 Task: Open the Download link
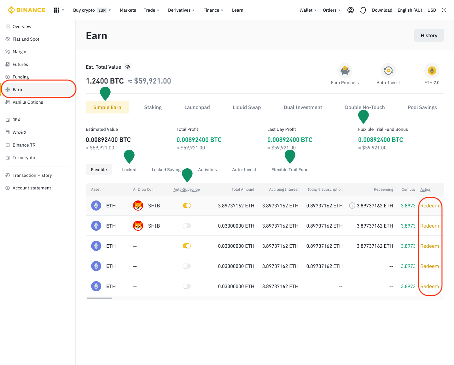pos(382,10)
